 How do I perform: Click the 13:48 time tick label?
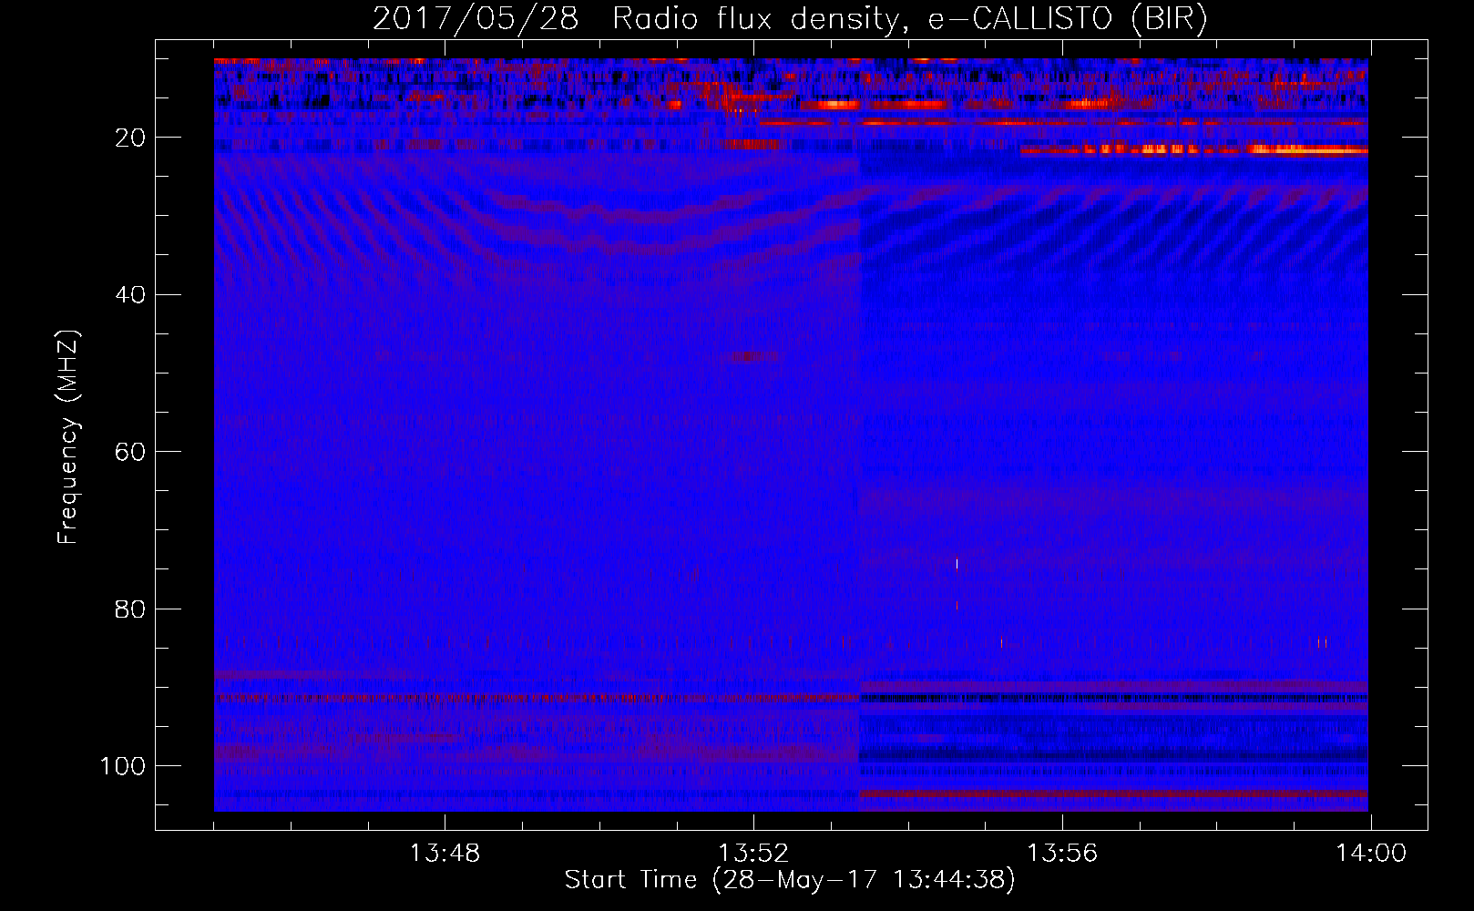tap(445, 854)
